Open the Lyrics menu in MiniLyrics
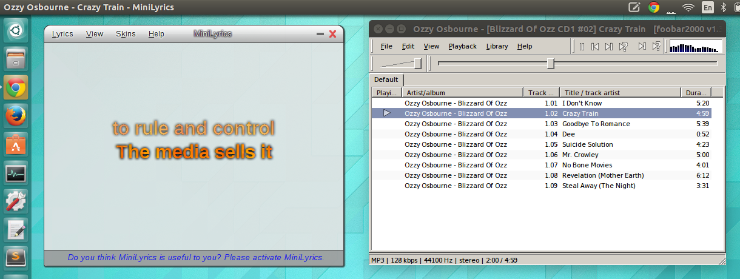This screenshot has width=740, height=279. [x=62, y=34]
